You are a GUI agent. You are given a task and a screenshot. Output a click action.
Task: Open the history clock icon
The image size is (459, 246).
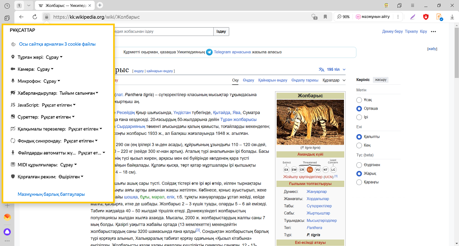pyautogui.click(x=7, y=6)
